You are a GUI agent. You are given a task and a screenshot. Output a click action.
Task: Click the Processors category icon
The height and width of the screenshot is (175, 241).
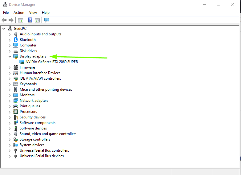click(x=16, y=112)
